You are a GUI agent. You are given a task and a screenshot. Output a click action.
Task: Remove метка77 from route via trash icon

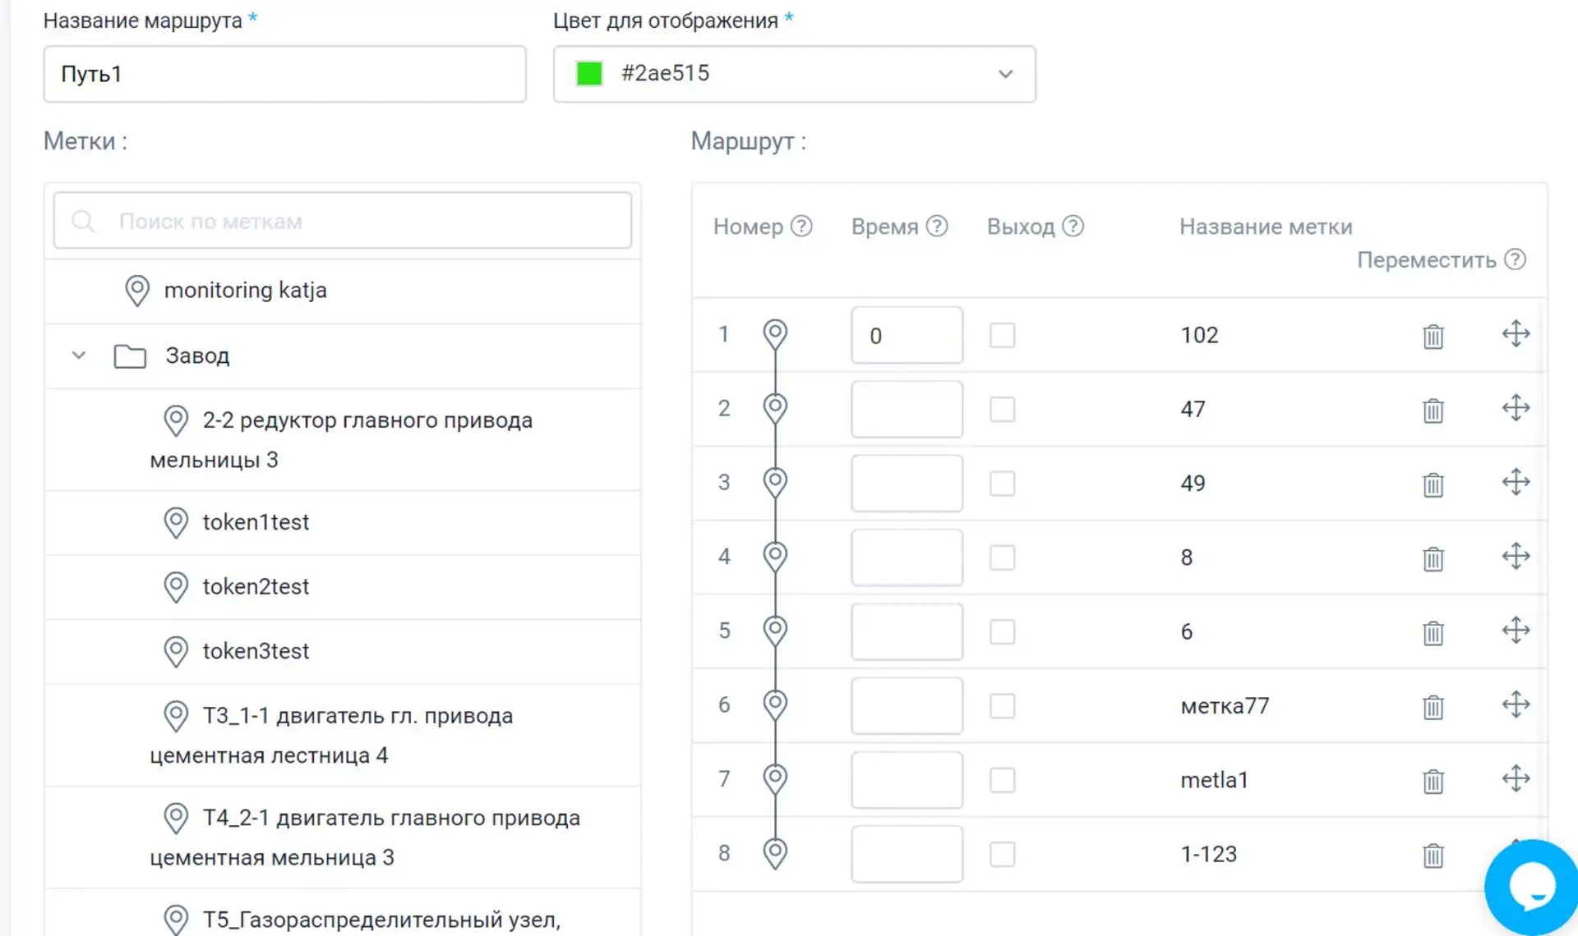[x=1433, y=706]
